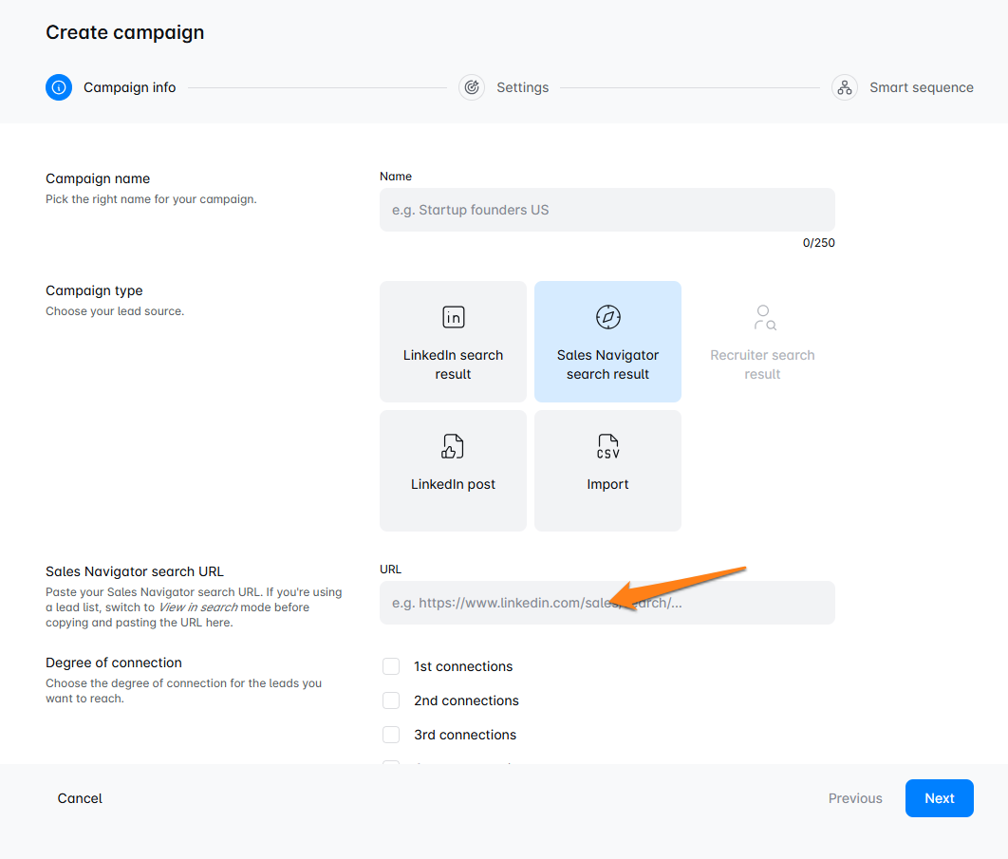Click the Recruiter search person icon

click(763, 317)
